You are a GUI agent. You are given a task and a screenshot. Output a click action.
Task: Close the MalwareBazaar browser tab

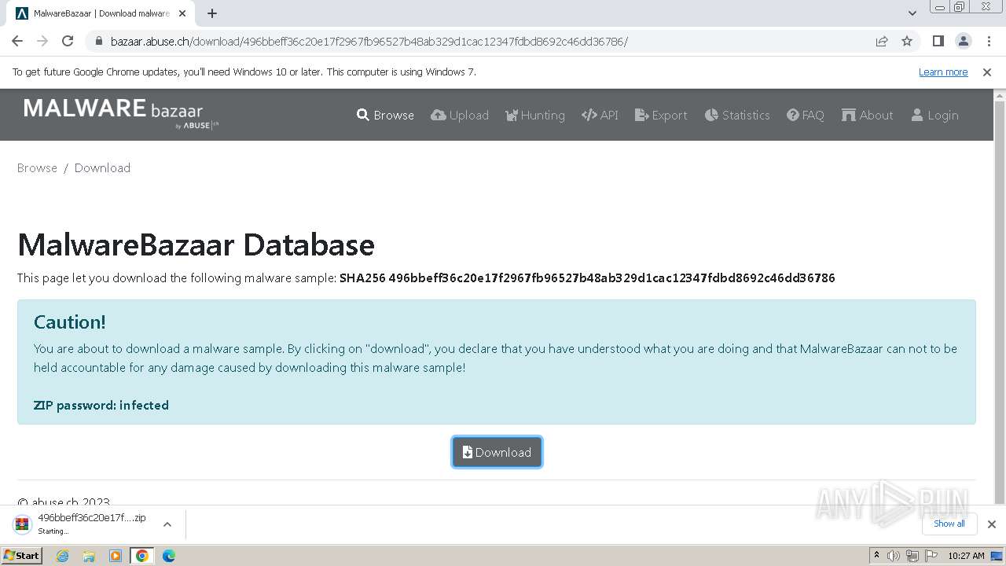(x=182, y=13)
